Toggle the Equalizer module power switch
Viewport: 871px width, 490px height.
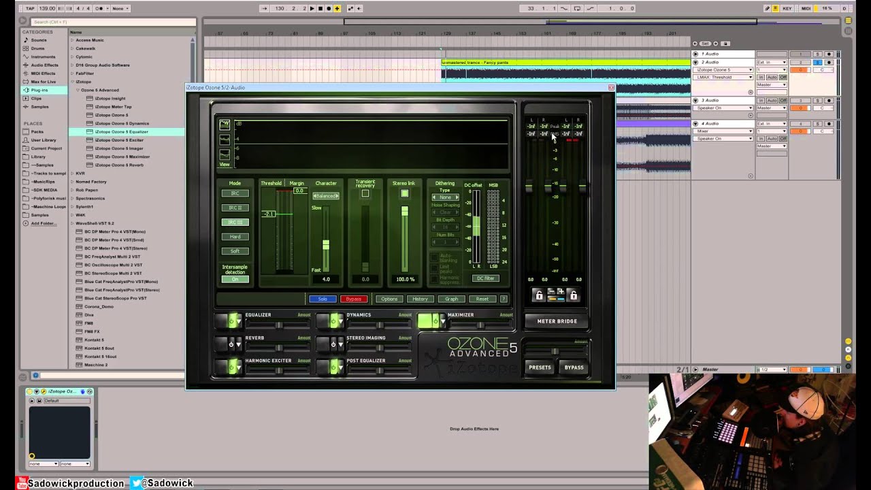pyautogui.click(x=232, y=321)
